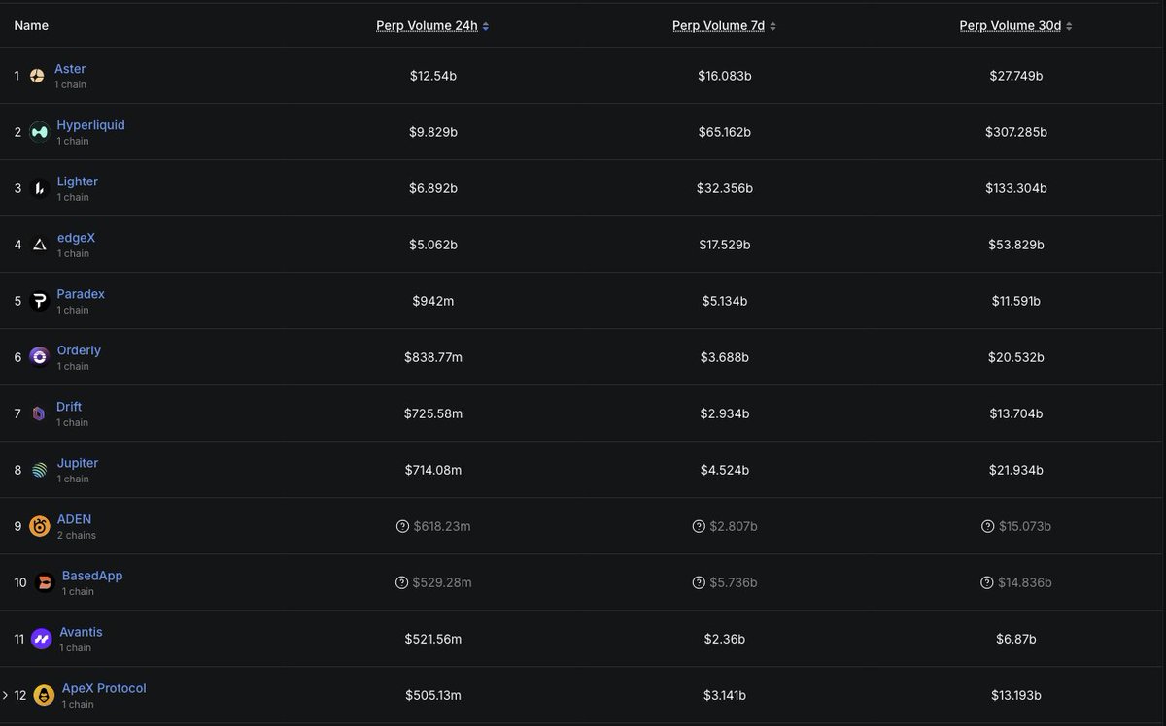This screenshot has height=726, width=1166.
Task: Open the ApeX Protocol link
Action: (104, 688)
